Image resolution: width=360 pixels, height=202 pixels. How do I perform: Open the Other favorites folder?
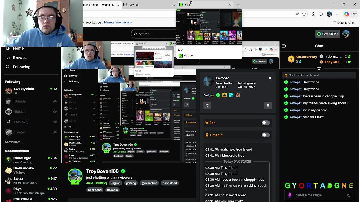pos(344,22)
